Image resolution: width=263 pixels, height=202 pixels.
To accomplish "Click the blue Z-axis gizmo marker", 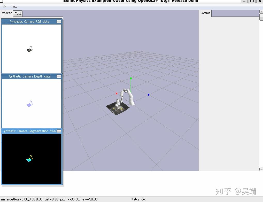I will pyautogui.click(x=148, y=95).
